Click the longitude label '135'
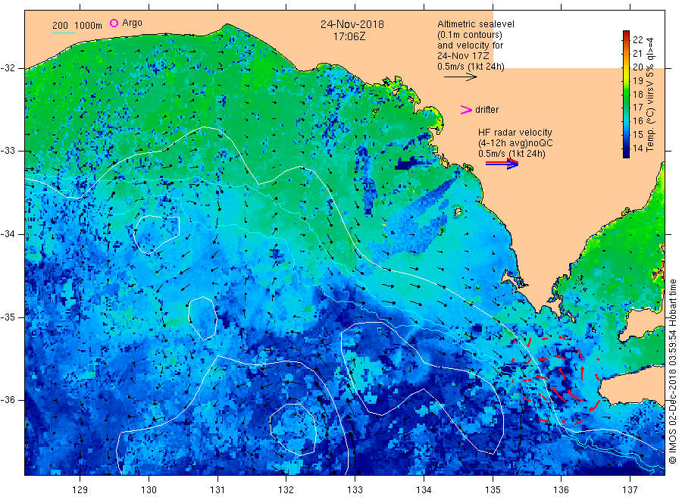This screenshot has height=500, width=682. [x=493, y=490]
